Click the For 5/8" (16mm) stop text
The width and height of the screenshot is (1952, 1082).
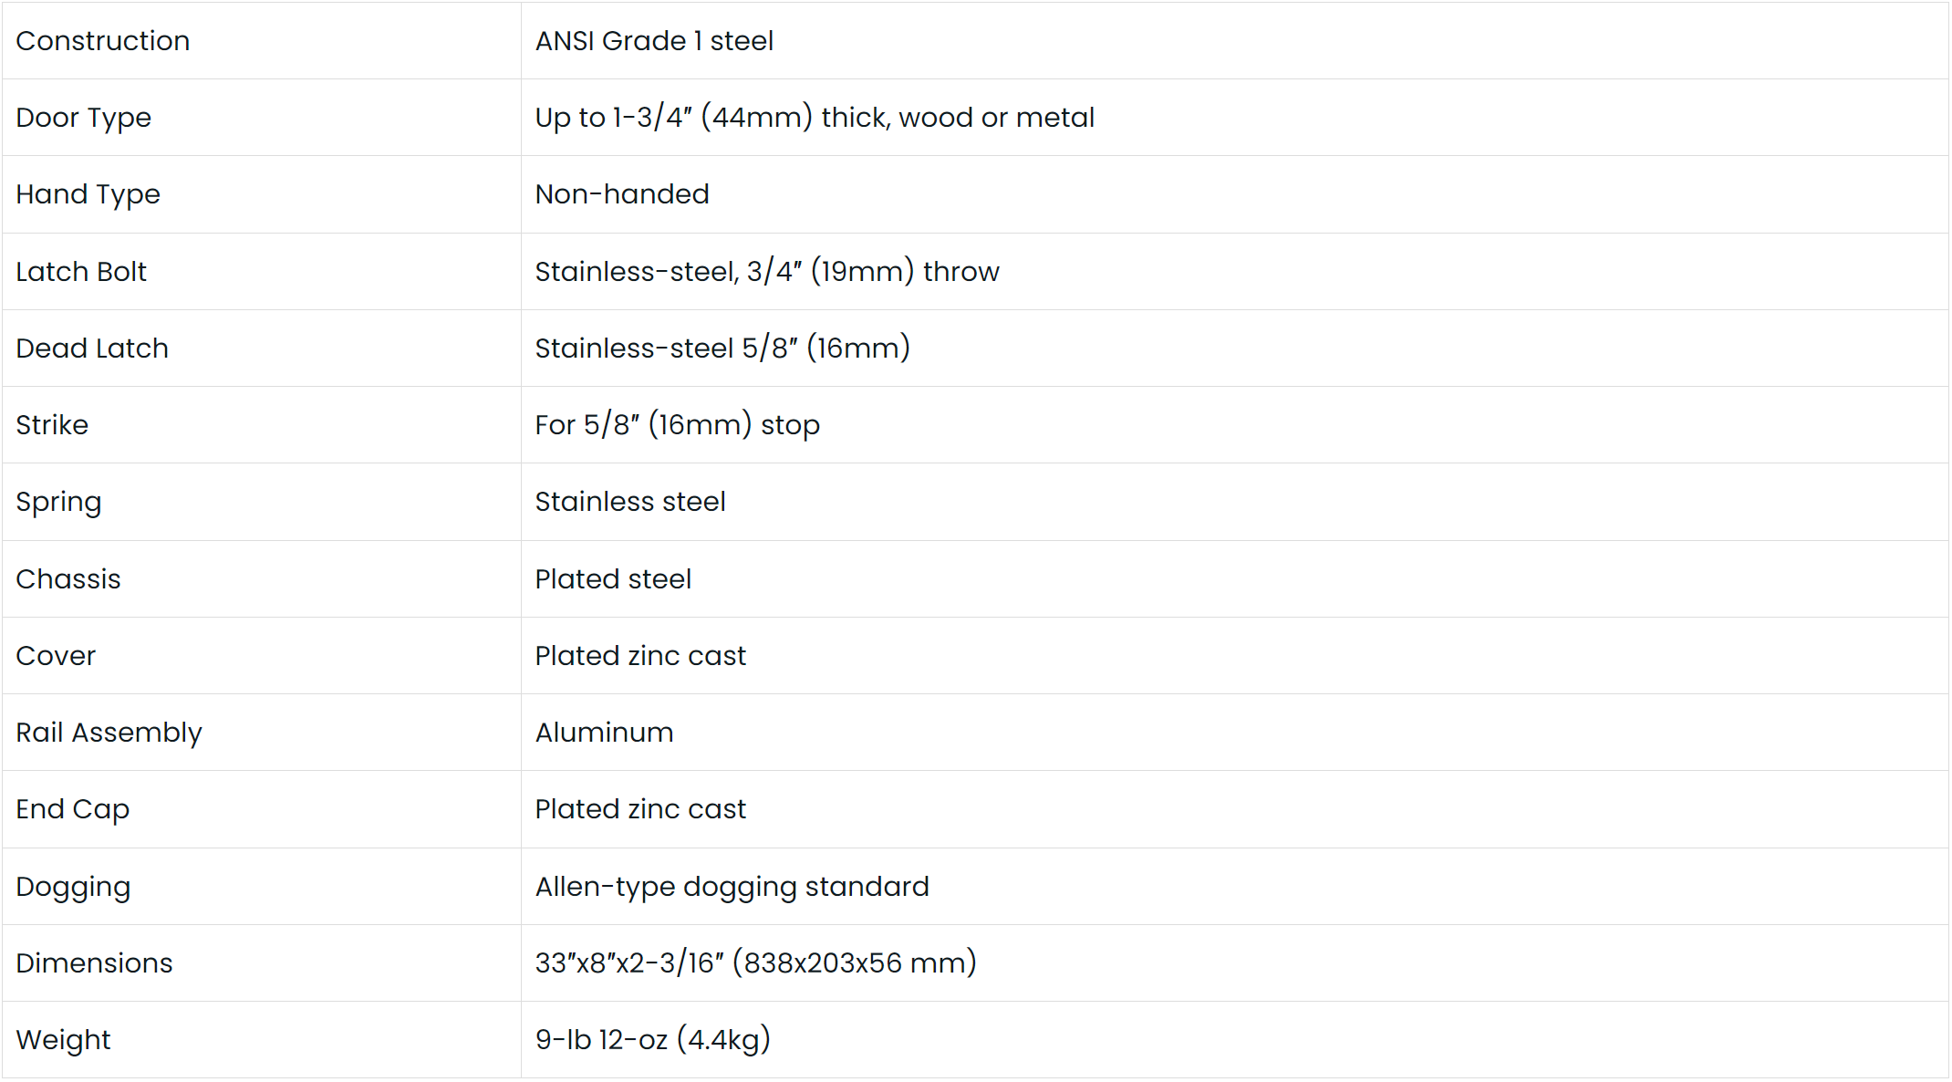click(677, 425)
